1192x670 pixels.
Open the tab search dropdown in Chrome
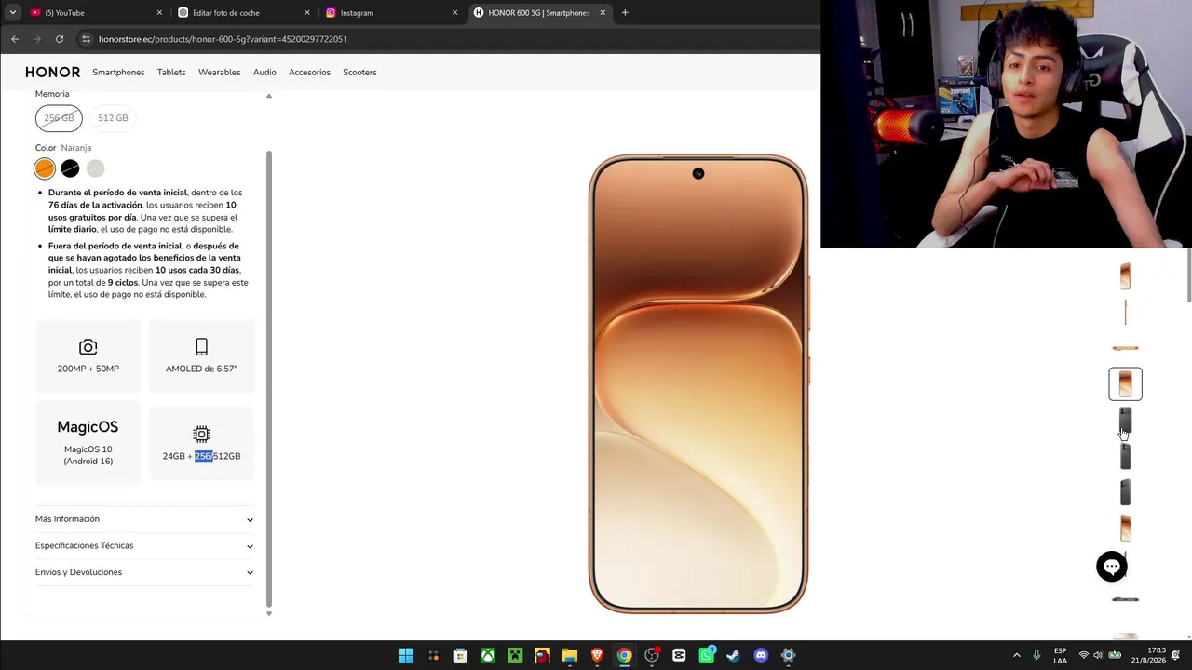[x=13, y=13]
